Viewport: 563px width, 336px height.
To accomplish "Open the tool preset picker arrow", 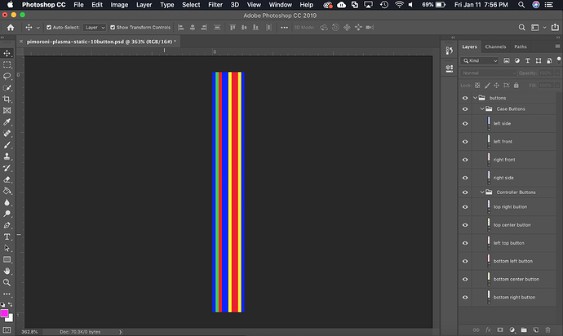I will (38, 28).
